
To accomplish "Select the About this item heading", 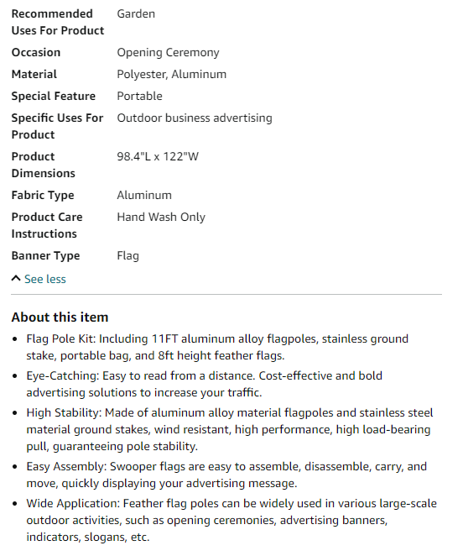I will coord(60,317).
